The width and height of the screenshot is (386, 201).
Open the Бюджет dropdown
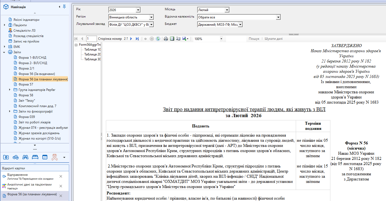tap(240, 25)
